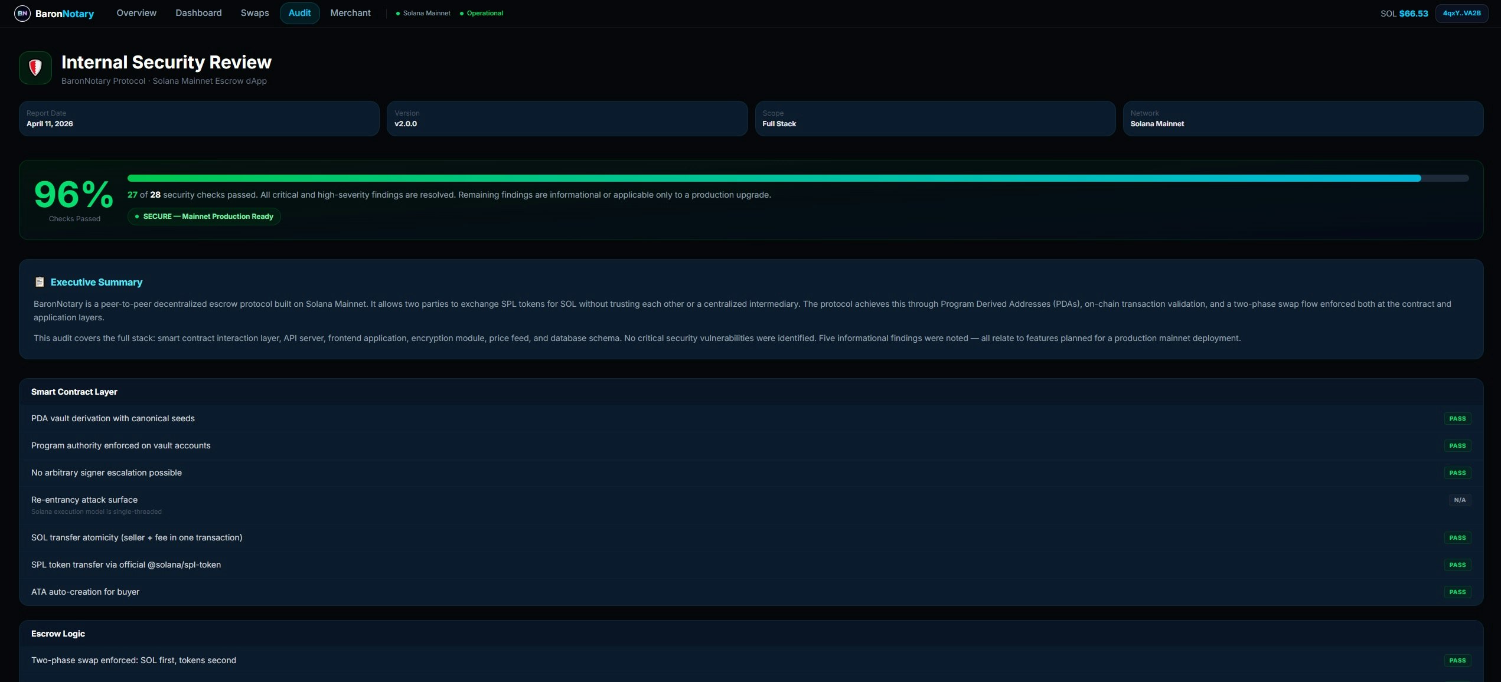Image resolution: width=1501 pixels, height=682 pixels.
Task: Go to the Overview tab
Action: coord(136,13)
